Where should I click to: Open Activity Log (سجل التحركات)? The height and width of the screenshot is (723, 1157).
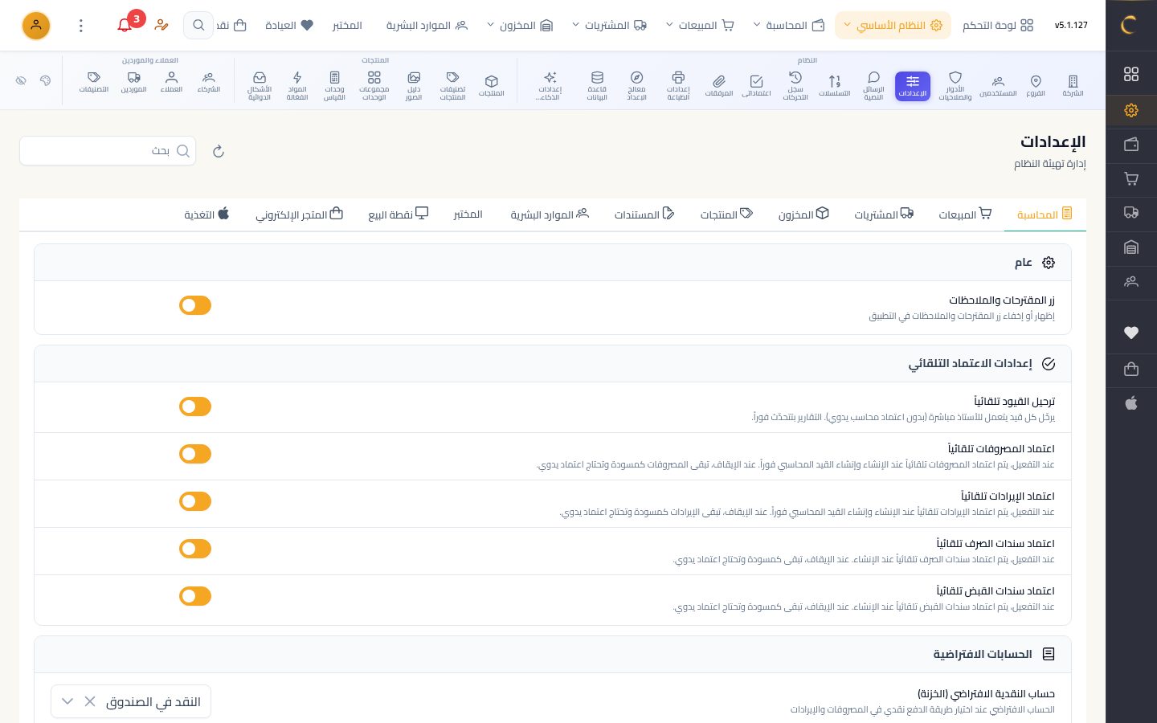(795, 86)
